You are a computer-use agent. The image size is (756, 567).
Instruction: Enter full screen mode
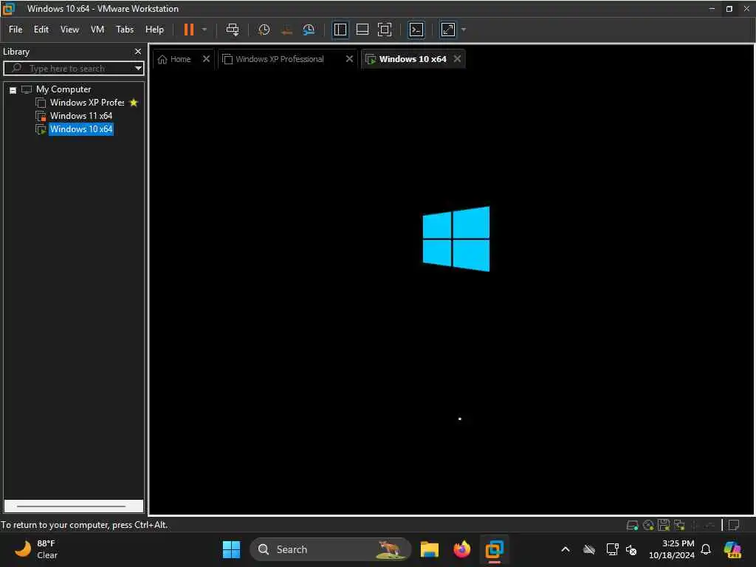pos(384,30)
